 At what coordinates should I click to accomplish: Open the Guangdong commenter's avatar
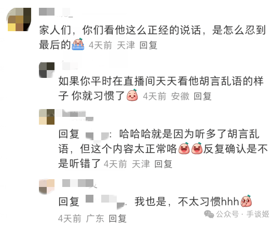click(47, 187)
